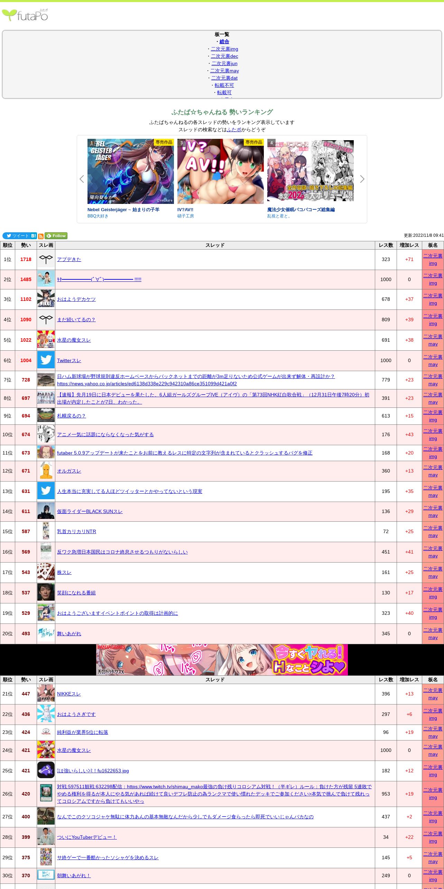The height and width of the screenshot is (889, 444).
Task: Open thread 乳首カリカリNTR
Action: coord(76,531)
